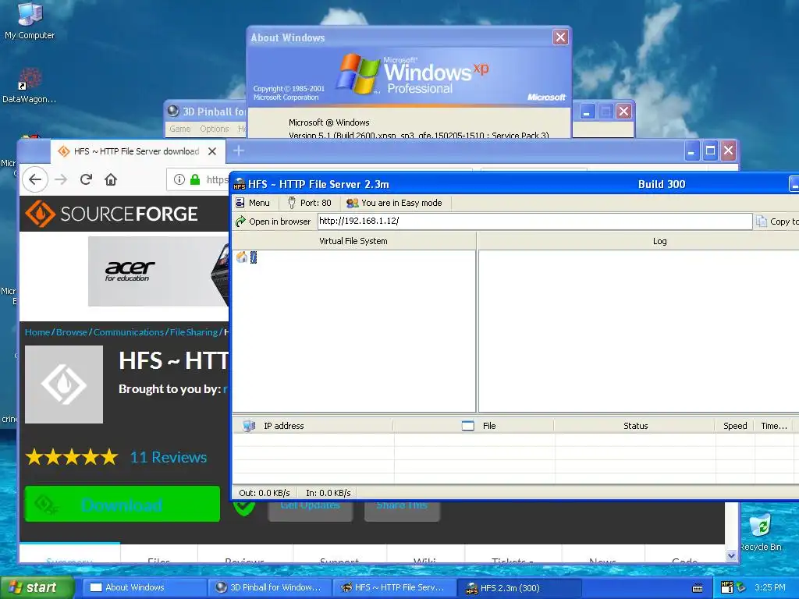Click the File column header
The height and width of the screenshot is (599, 799).
[474, 426]
